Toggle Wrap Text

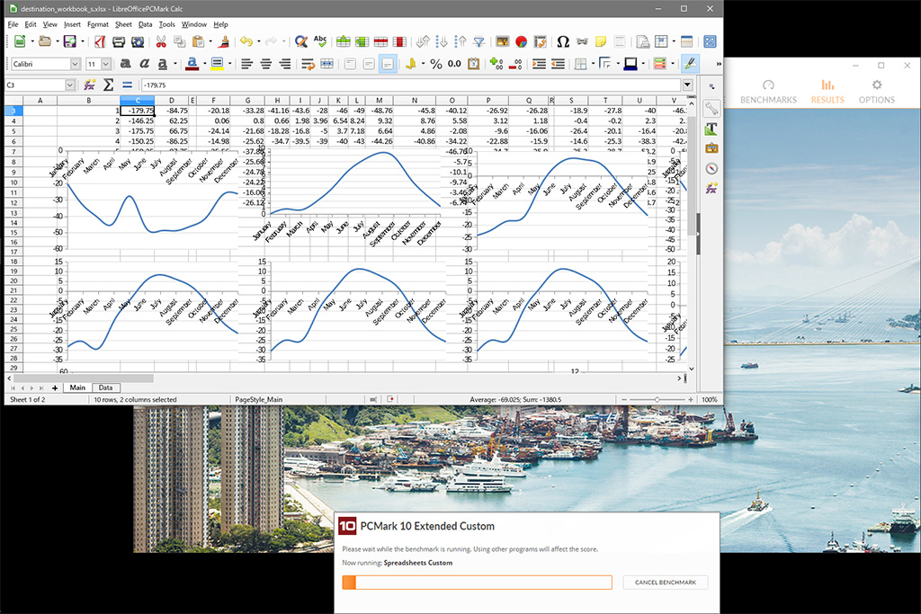(308, 64)
